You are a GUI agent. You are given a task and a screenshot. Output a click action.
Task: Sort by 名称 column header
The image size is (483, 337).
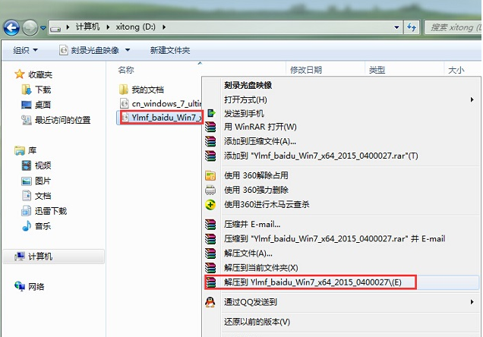pyautogui.click(x=126, y=70)
